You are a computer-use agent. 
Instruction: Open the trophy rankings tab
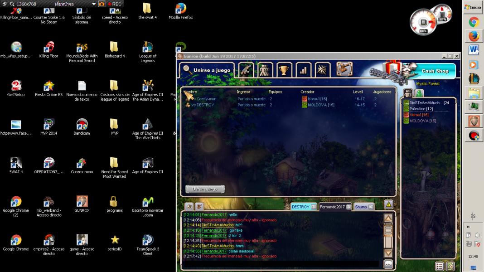[x=284, y=70]
